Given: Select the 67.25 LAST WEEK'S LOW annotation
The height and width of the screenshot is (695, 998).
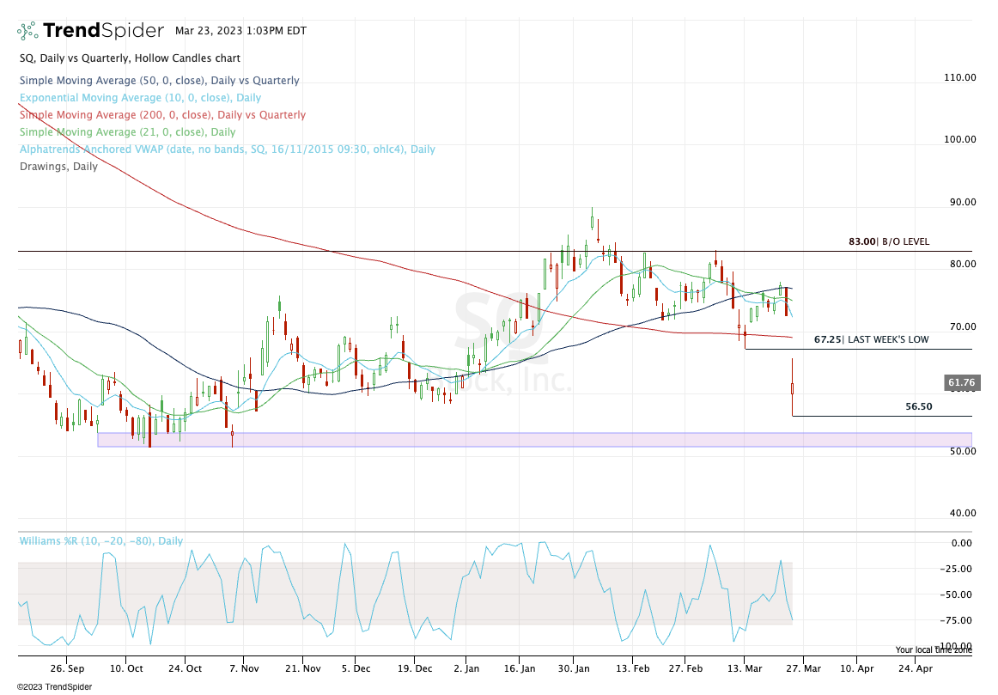Looking at the screenshot, I should pyautogui.click(x=871, y=340).
